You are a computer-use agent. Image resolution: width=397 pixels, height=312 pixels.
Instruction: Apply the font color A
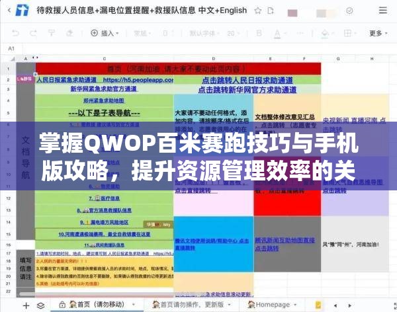(277, 34)
